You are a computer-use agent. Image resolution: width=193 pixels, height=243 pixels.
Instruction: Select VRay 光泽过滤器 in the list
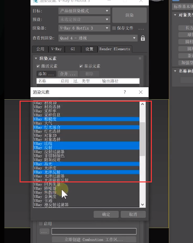point(86,176)
